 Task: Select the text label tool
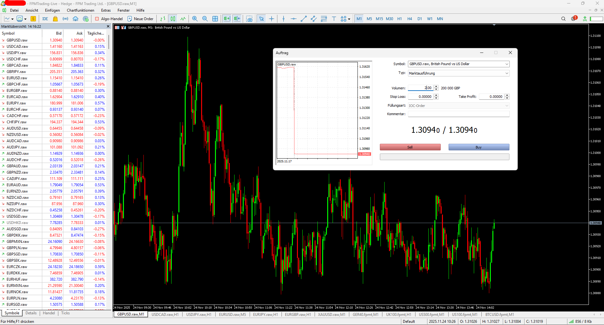click(x=334, y=19)
